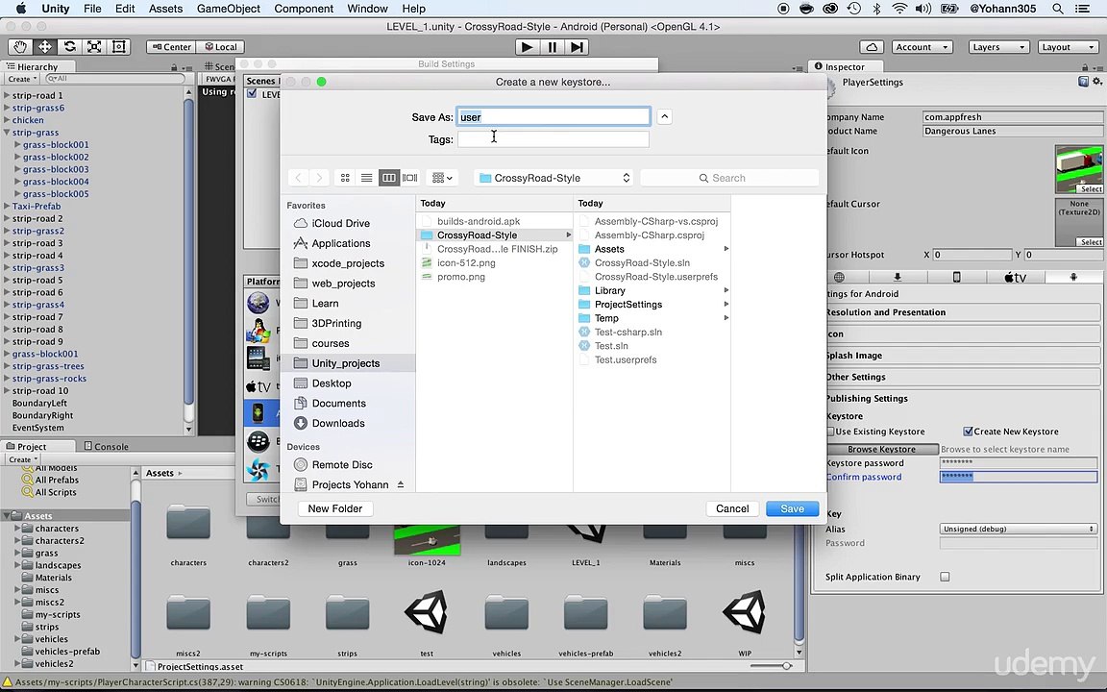The height and width of the screenshot is (692, 1107).
Task: Select Unity_projects in Favorites sidebar
Action: tap(348, 363)
